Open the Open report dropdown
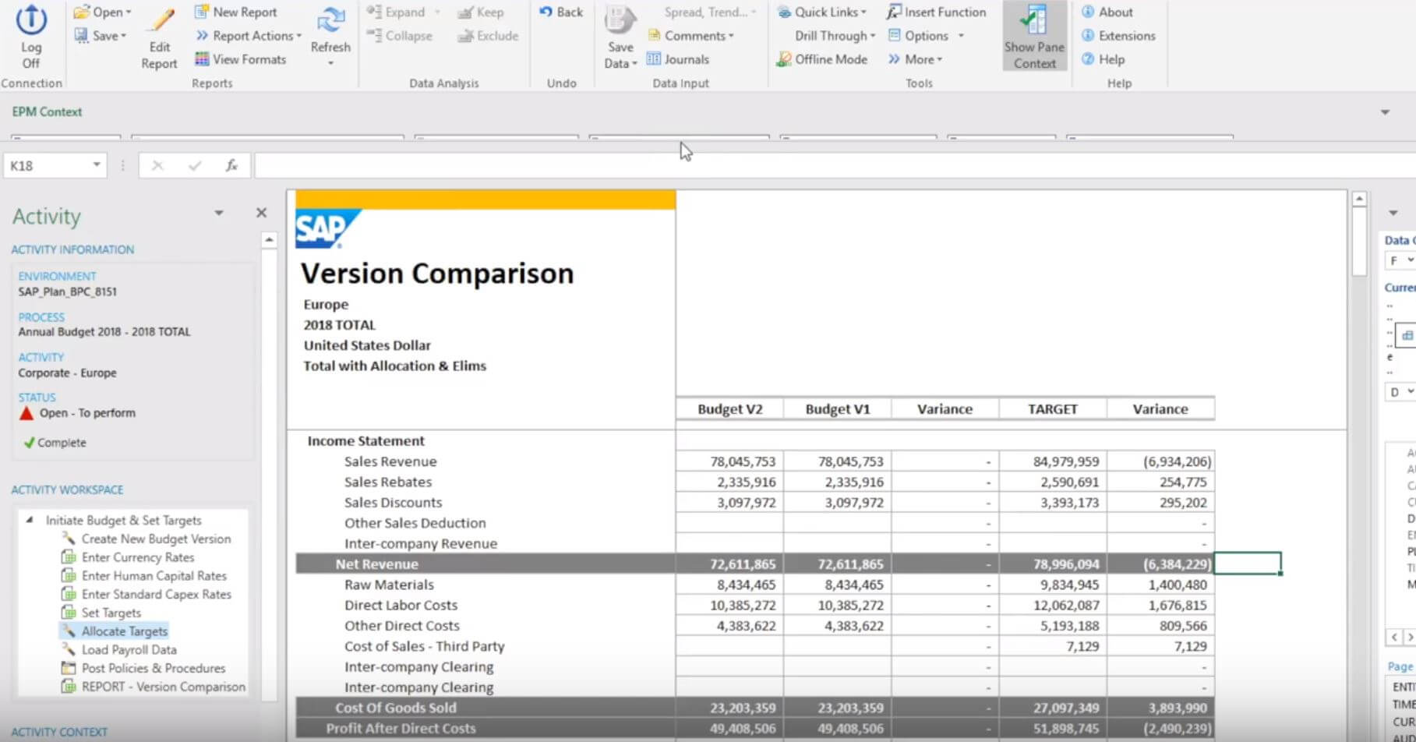This screenshot has width=1416, height=742. pyautogui.click(x=102, y=12)
